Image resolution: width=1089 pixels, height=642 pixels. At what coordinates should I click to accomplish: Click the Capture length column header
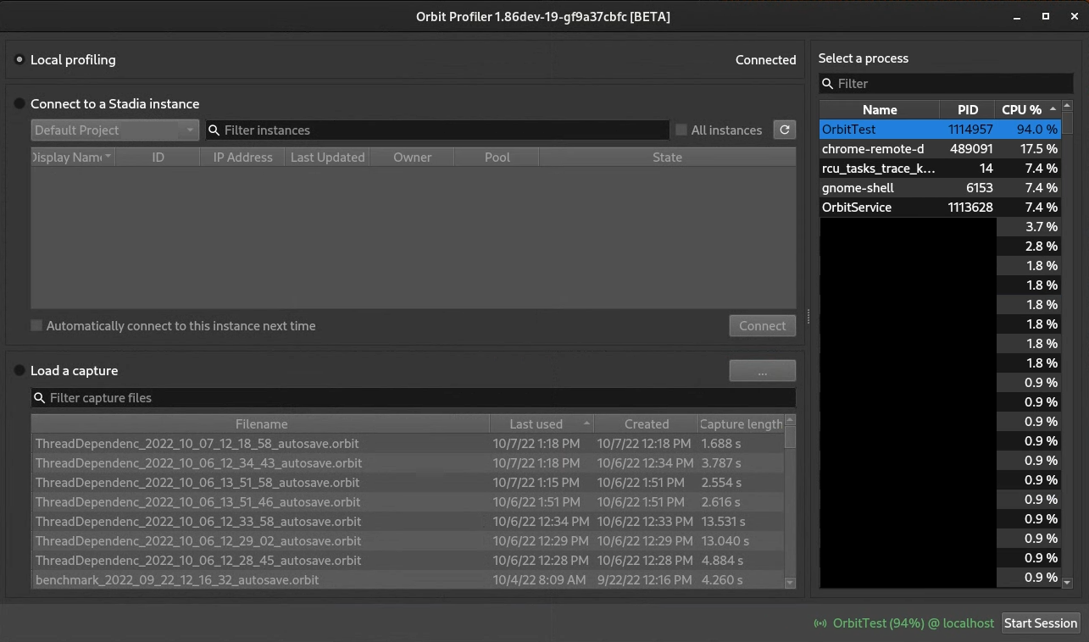coord(742,424)
